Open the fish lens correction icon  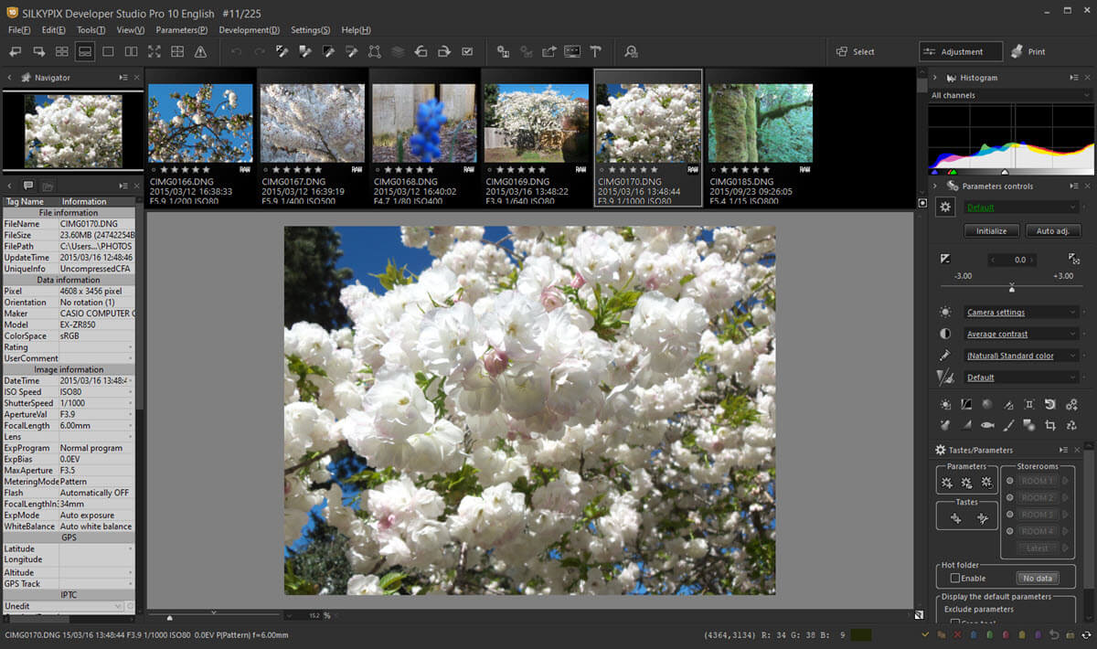[x=987, y=425]
